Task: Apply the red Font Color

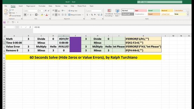Action: (x=47, y=15)
